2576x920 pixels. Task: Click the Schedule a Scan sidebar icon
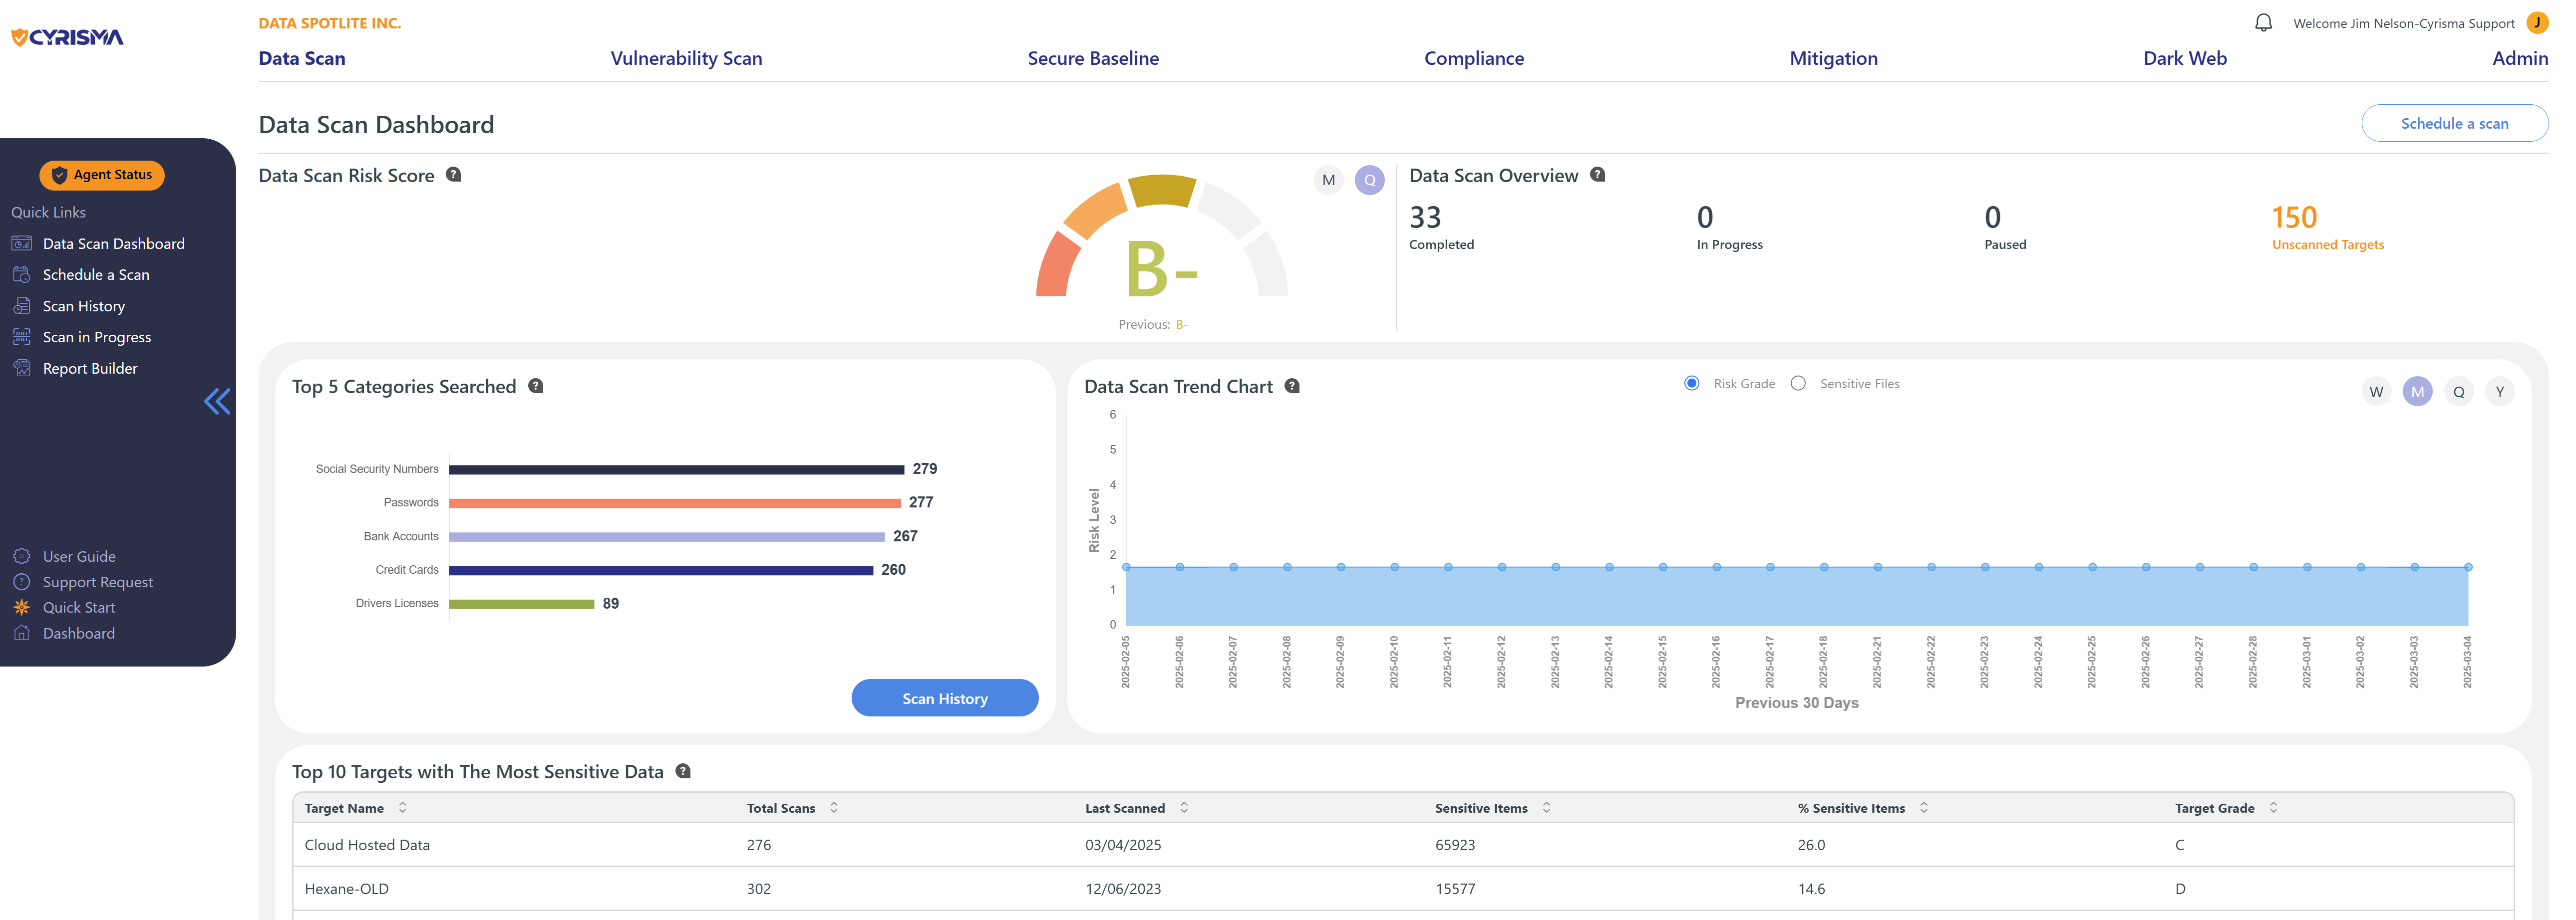[21, 274]
